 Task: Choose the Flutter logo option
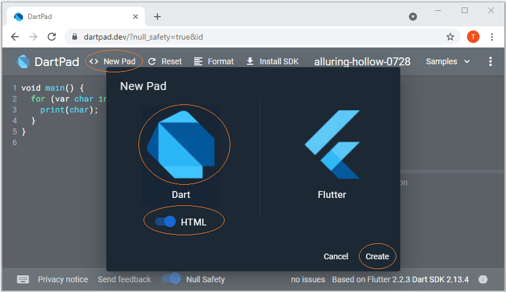(x=332, y=144)
